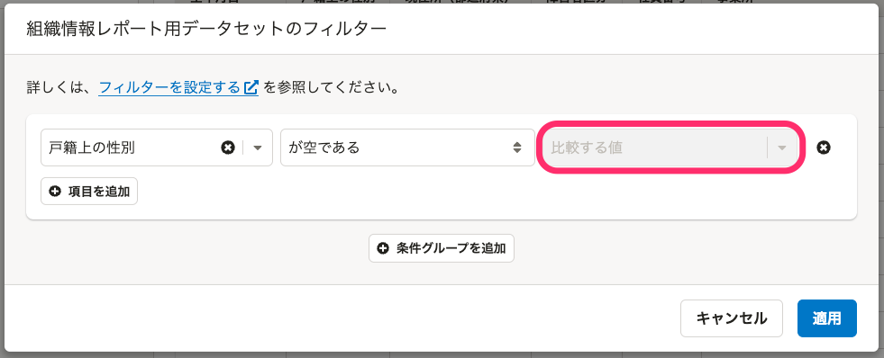Click the 比較する値 input field
This screenshot has height=358, width=884.
654,148
